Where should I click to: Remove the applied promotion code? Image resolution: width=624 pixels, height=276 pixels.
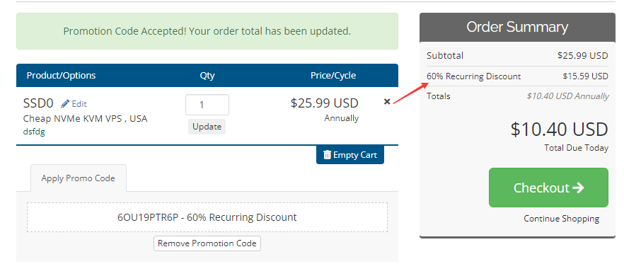point(207,243)
